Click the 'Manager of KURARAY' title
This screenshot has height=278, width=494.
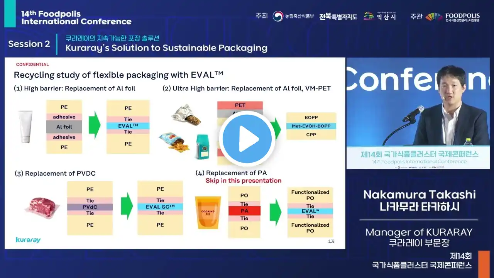coord(419,232)
